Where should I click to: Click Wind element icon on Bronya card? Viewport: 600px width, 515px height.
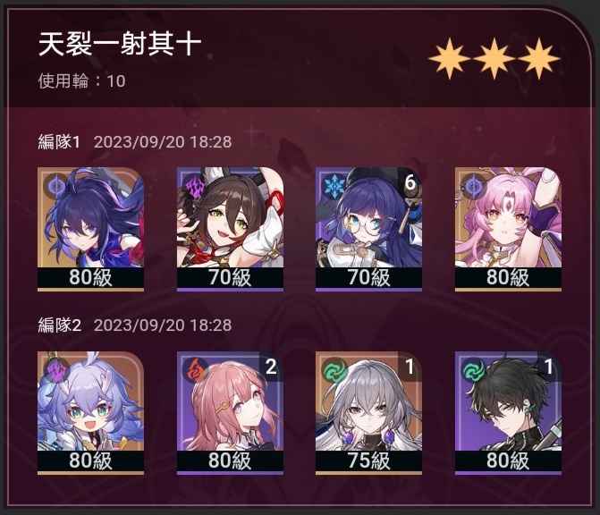(x=334, y=370)
